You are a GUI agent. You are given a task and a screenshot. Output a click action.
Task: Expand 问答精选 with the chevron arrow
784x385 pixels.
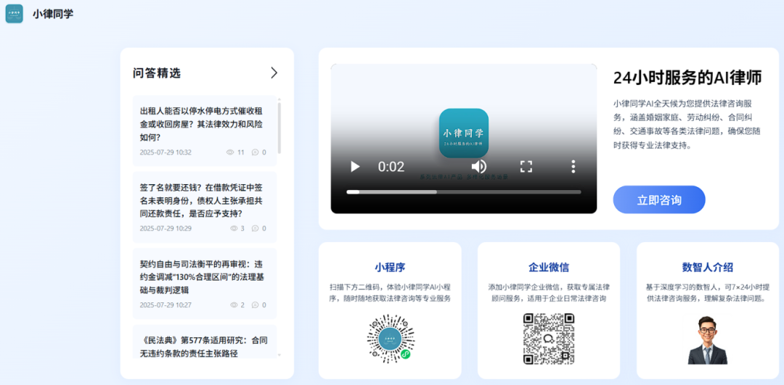(274, 73)
